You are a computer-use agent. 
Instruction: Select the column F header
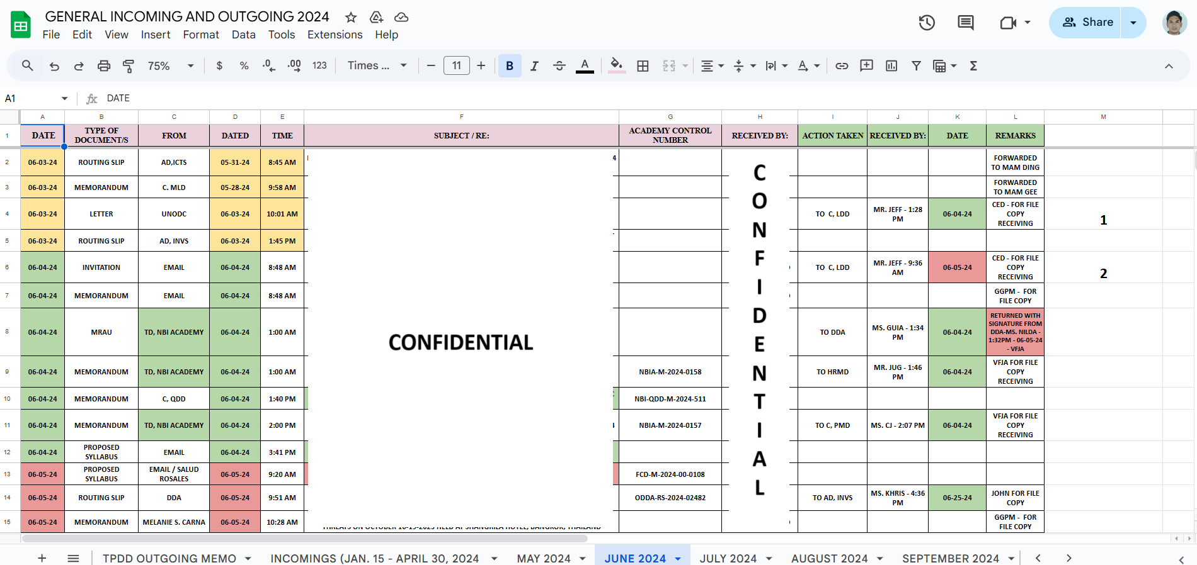click(461, 117)
